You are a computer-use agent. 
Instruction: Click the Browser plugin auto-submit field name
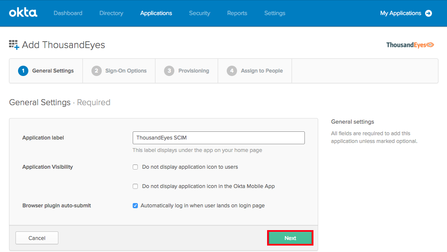point(56,206)
